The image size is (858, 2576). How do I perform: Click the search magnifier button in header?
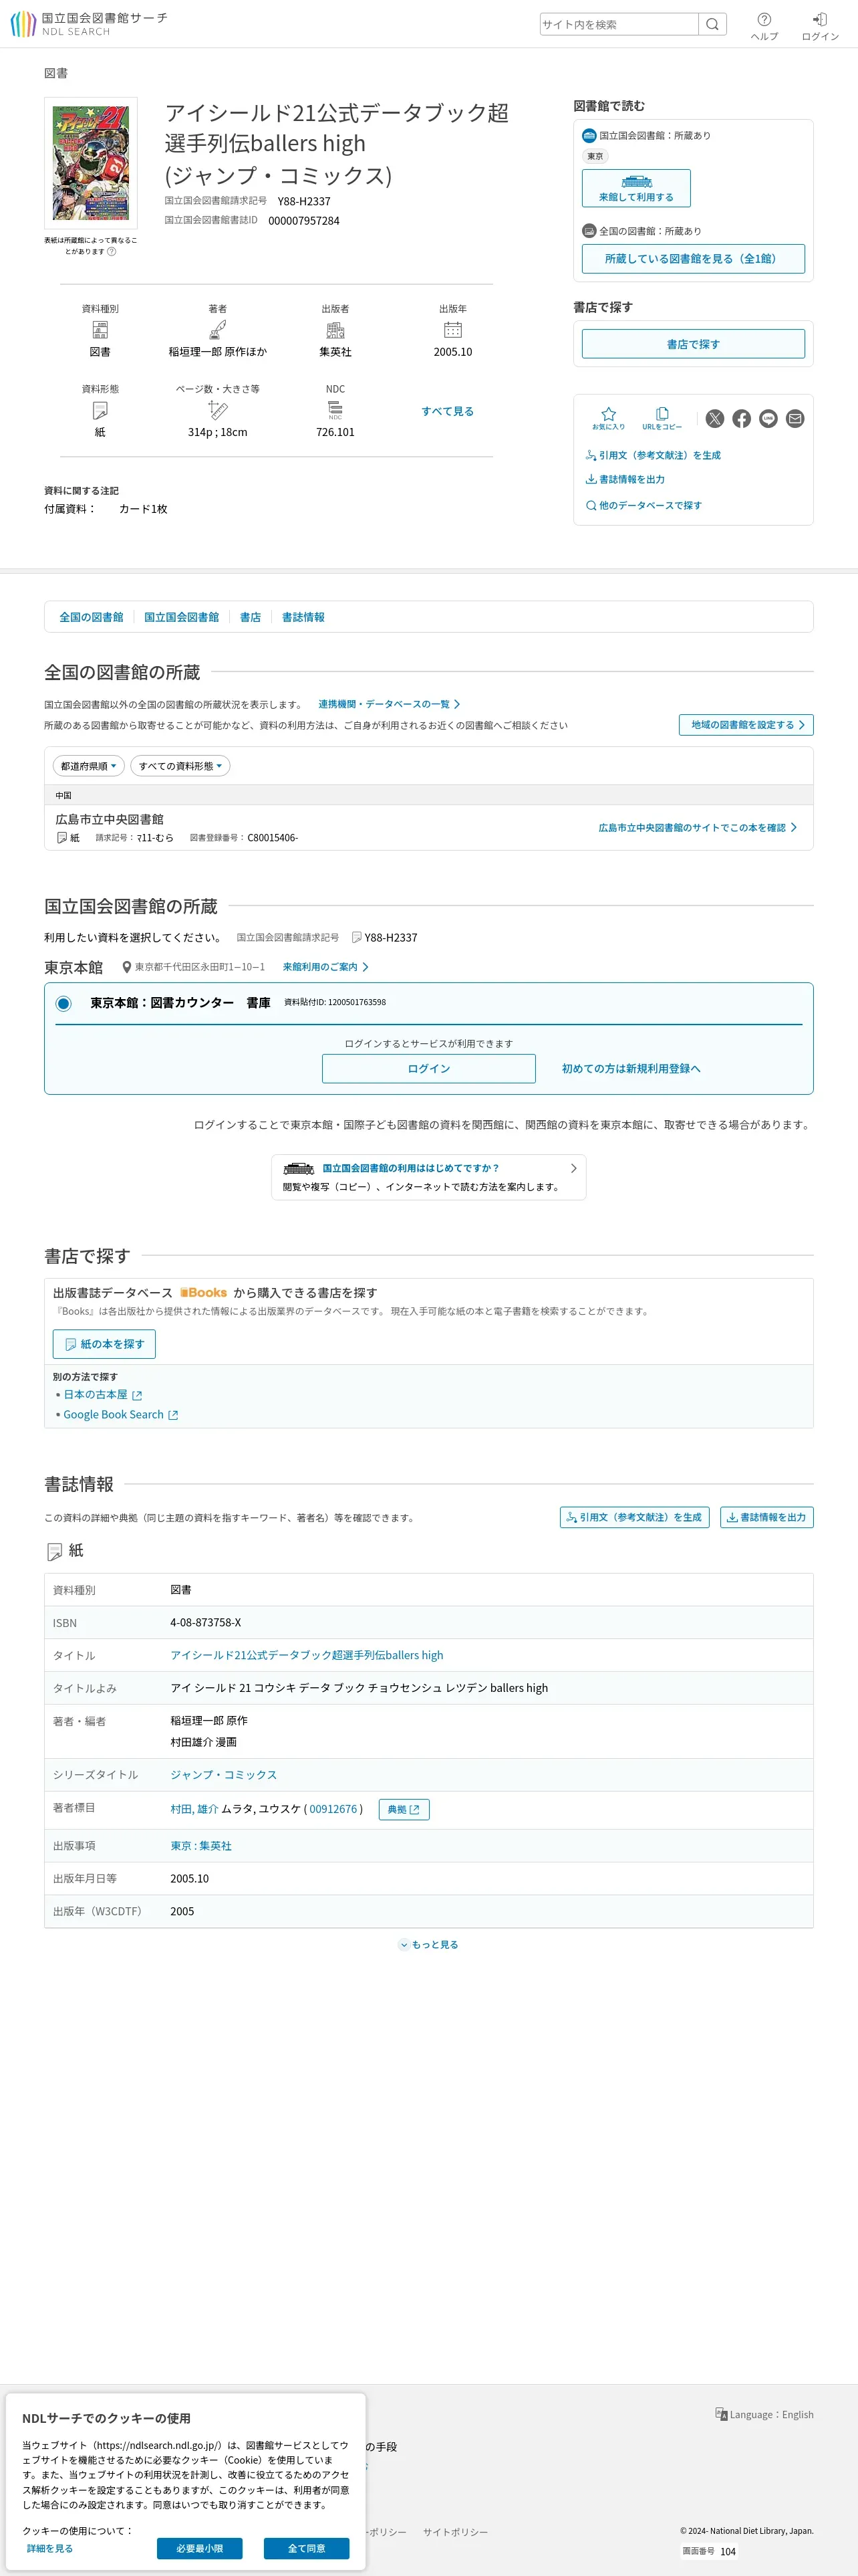(712, 24)
